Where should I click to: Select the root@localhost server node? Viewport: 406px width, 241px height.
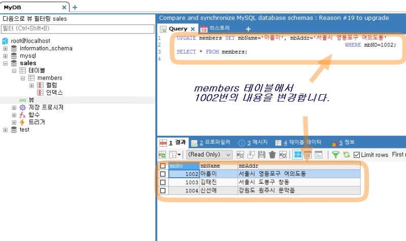[30, 41]
